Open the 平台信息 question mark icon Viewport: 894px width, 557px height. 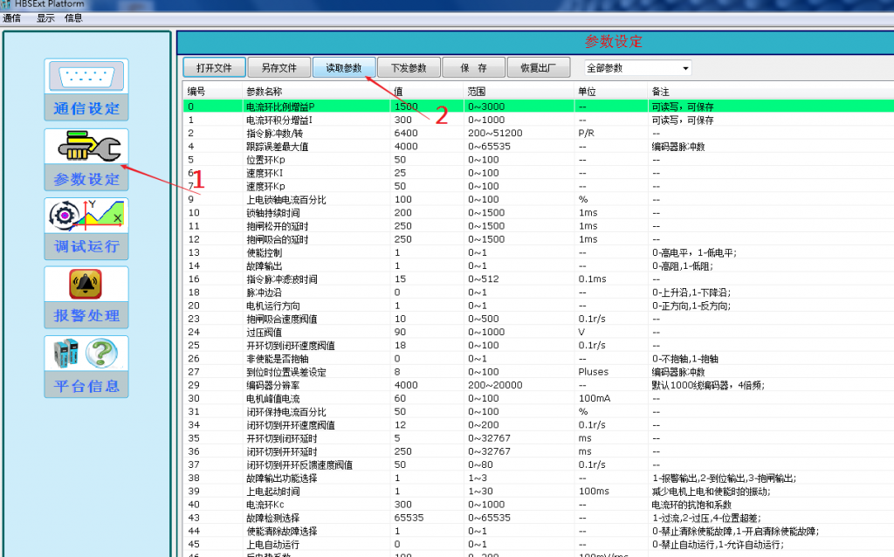coord(86,353)
